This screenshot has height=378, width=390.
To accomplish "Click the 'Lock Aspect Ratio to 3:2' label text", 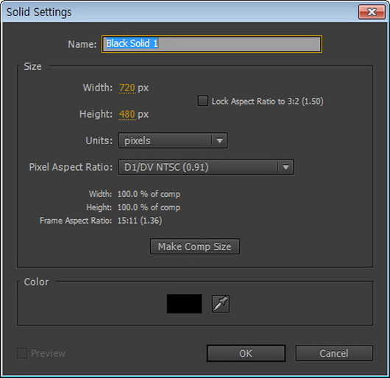I will (x=267, y=101).
